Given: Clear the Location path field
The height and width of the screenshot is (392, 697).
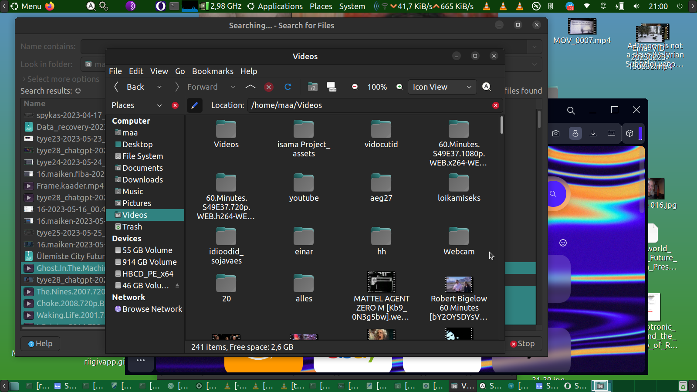Looking at the screenshot, I should pos(495,105).
